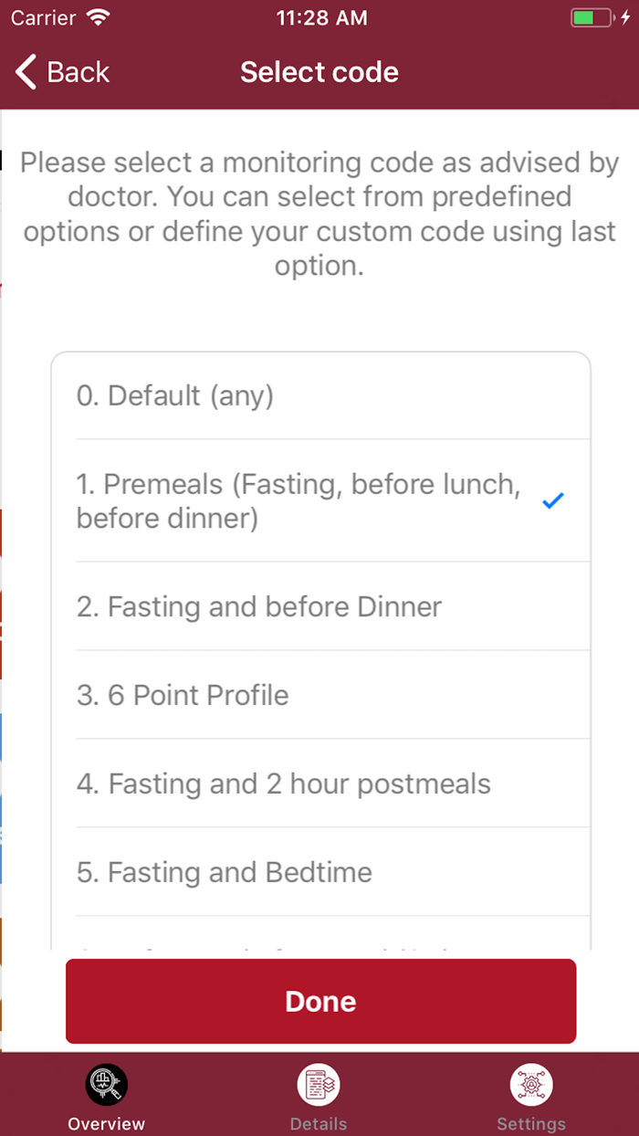Open the Details tab icon
This screenshot has width=639, height=1136.
click(319, 1085)
